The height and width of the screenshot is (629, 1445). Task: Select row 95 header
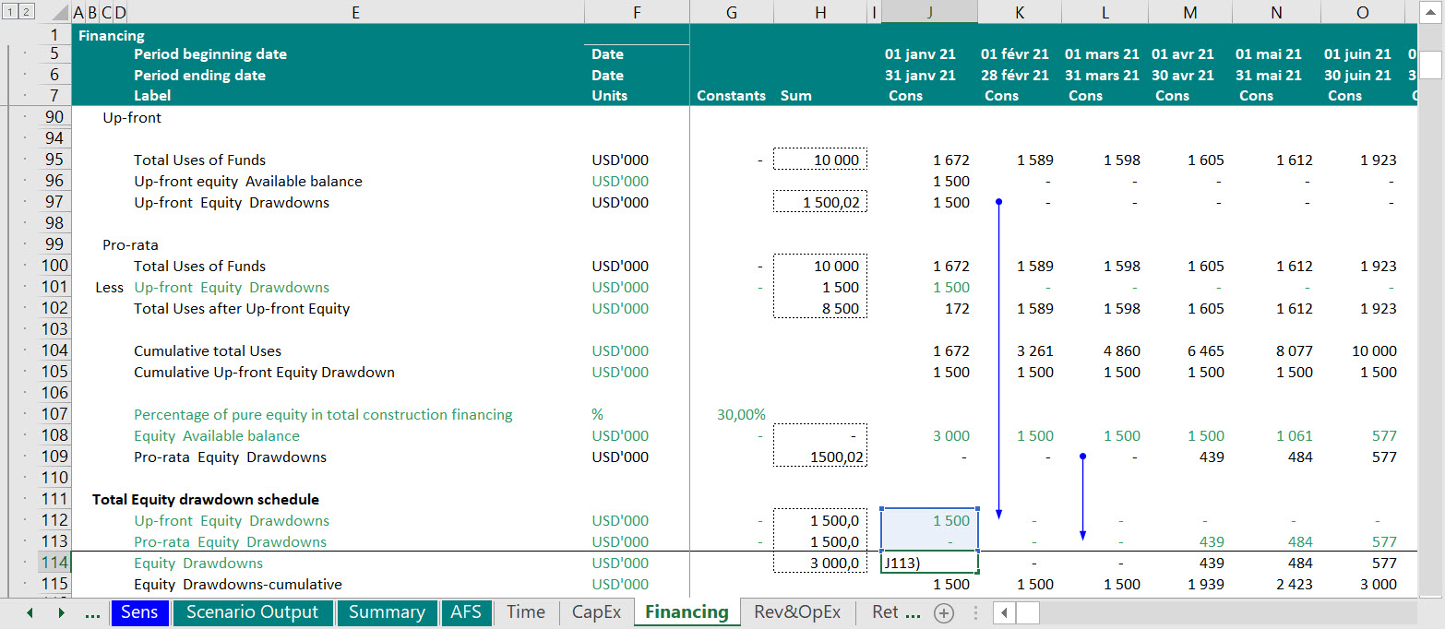(x=54, y=160)
